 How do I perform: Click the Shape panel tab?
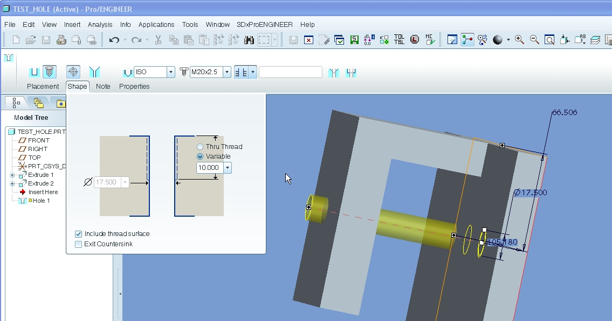[x=77, y=87]
